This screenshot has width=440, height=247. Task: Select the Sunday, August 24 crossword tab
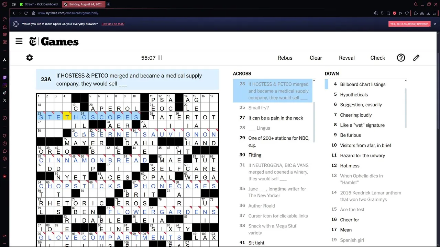pyautogui.click(x=83, y=4)
